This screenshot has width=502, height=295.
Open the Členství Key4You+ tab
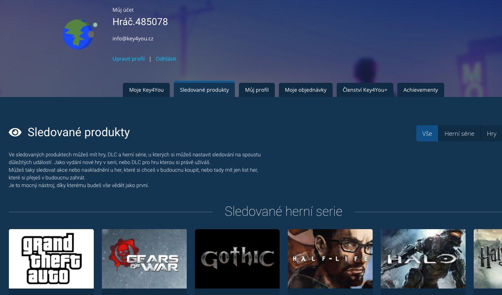[x=365, y=90]
